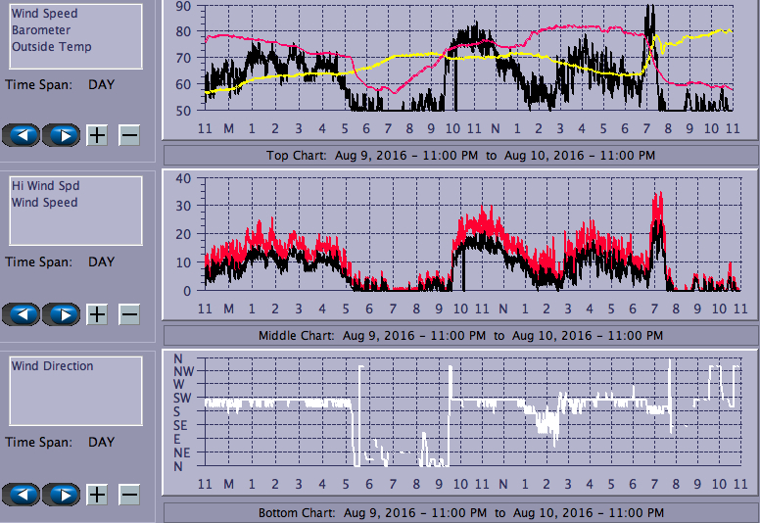Click the Middle Chart date range label

click(x=460, y=335)
